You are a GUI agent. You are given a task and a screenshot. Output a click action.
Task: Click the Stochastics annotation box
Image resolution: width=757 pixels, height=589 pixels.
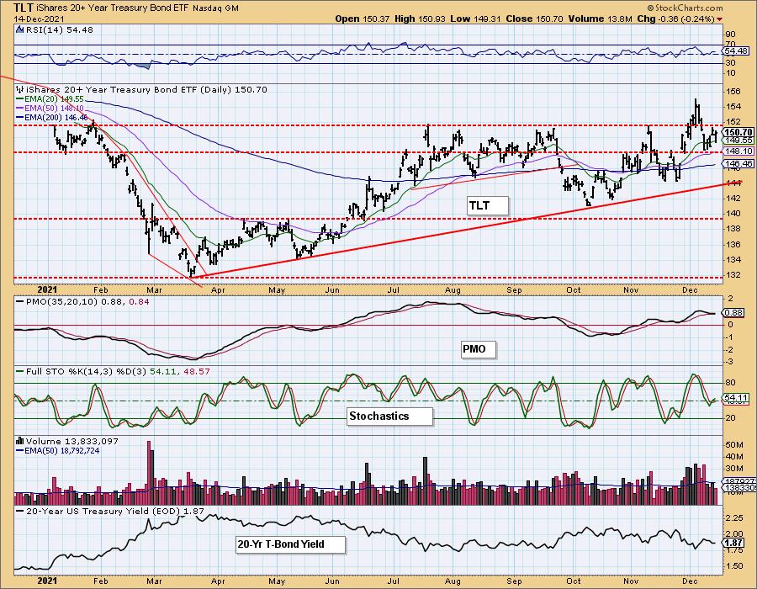tap(389, 417)
